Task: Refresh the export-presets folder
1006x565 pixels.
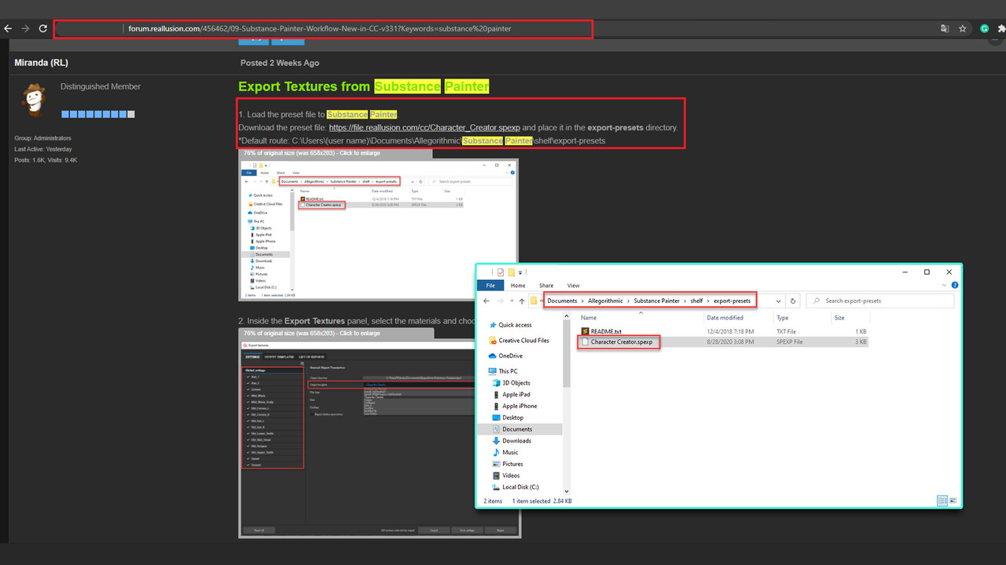Action: 792,301
